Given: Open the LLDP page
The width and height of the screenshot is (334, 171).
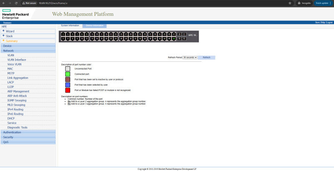Looking at the screenshot, I should pyautogui.click(x=10, y=87).
